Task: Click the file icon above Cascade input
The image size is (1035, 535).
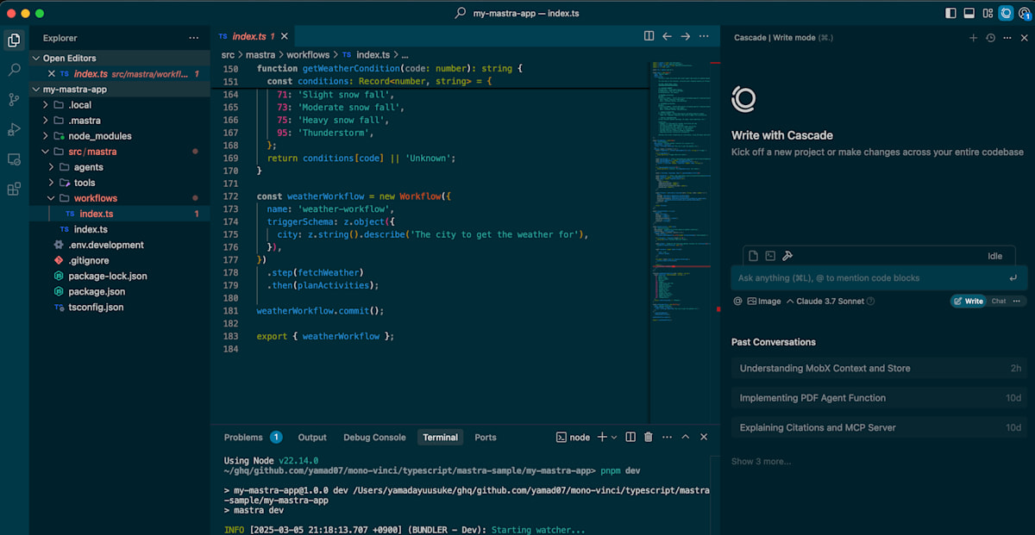Action: tap(753, 256)
